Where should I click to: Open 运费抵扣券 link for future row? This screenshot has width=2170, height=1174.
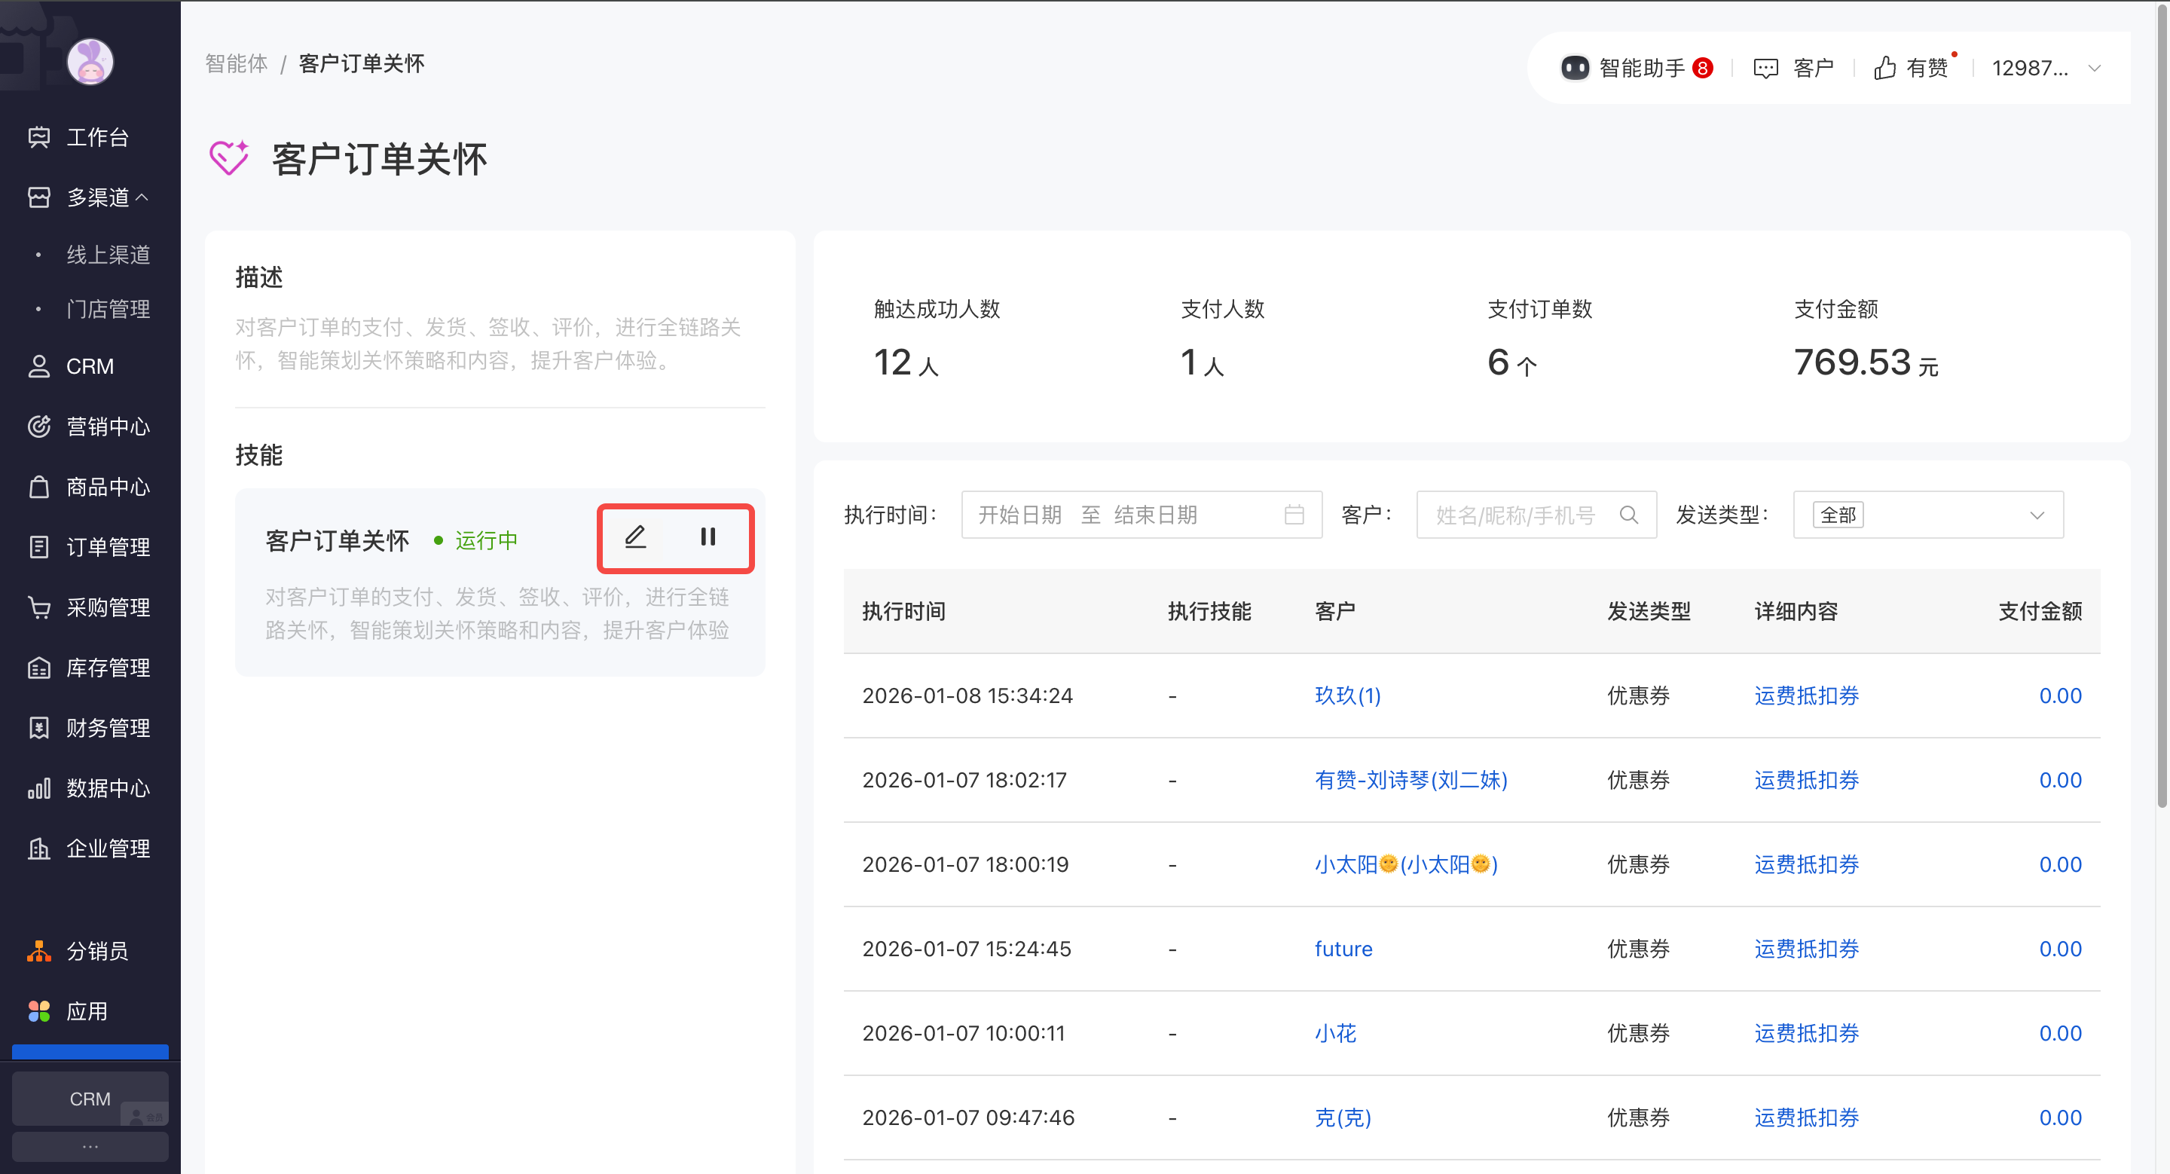coord(1806,949)
